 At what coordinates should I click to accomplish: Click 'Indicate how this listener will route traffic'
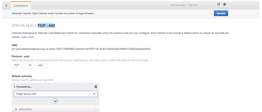pyautogui.click(x=32, y=80)
